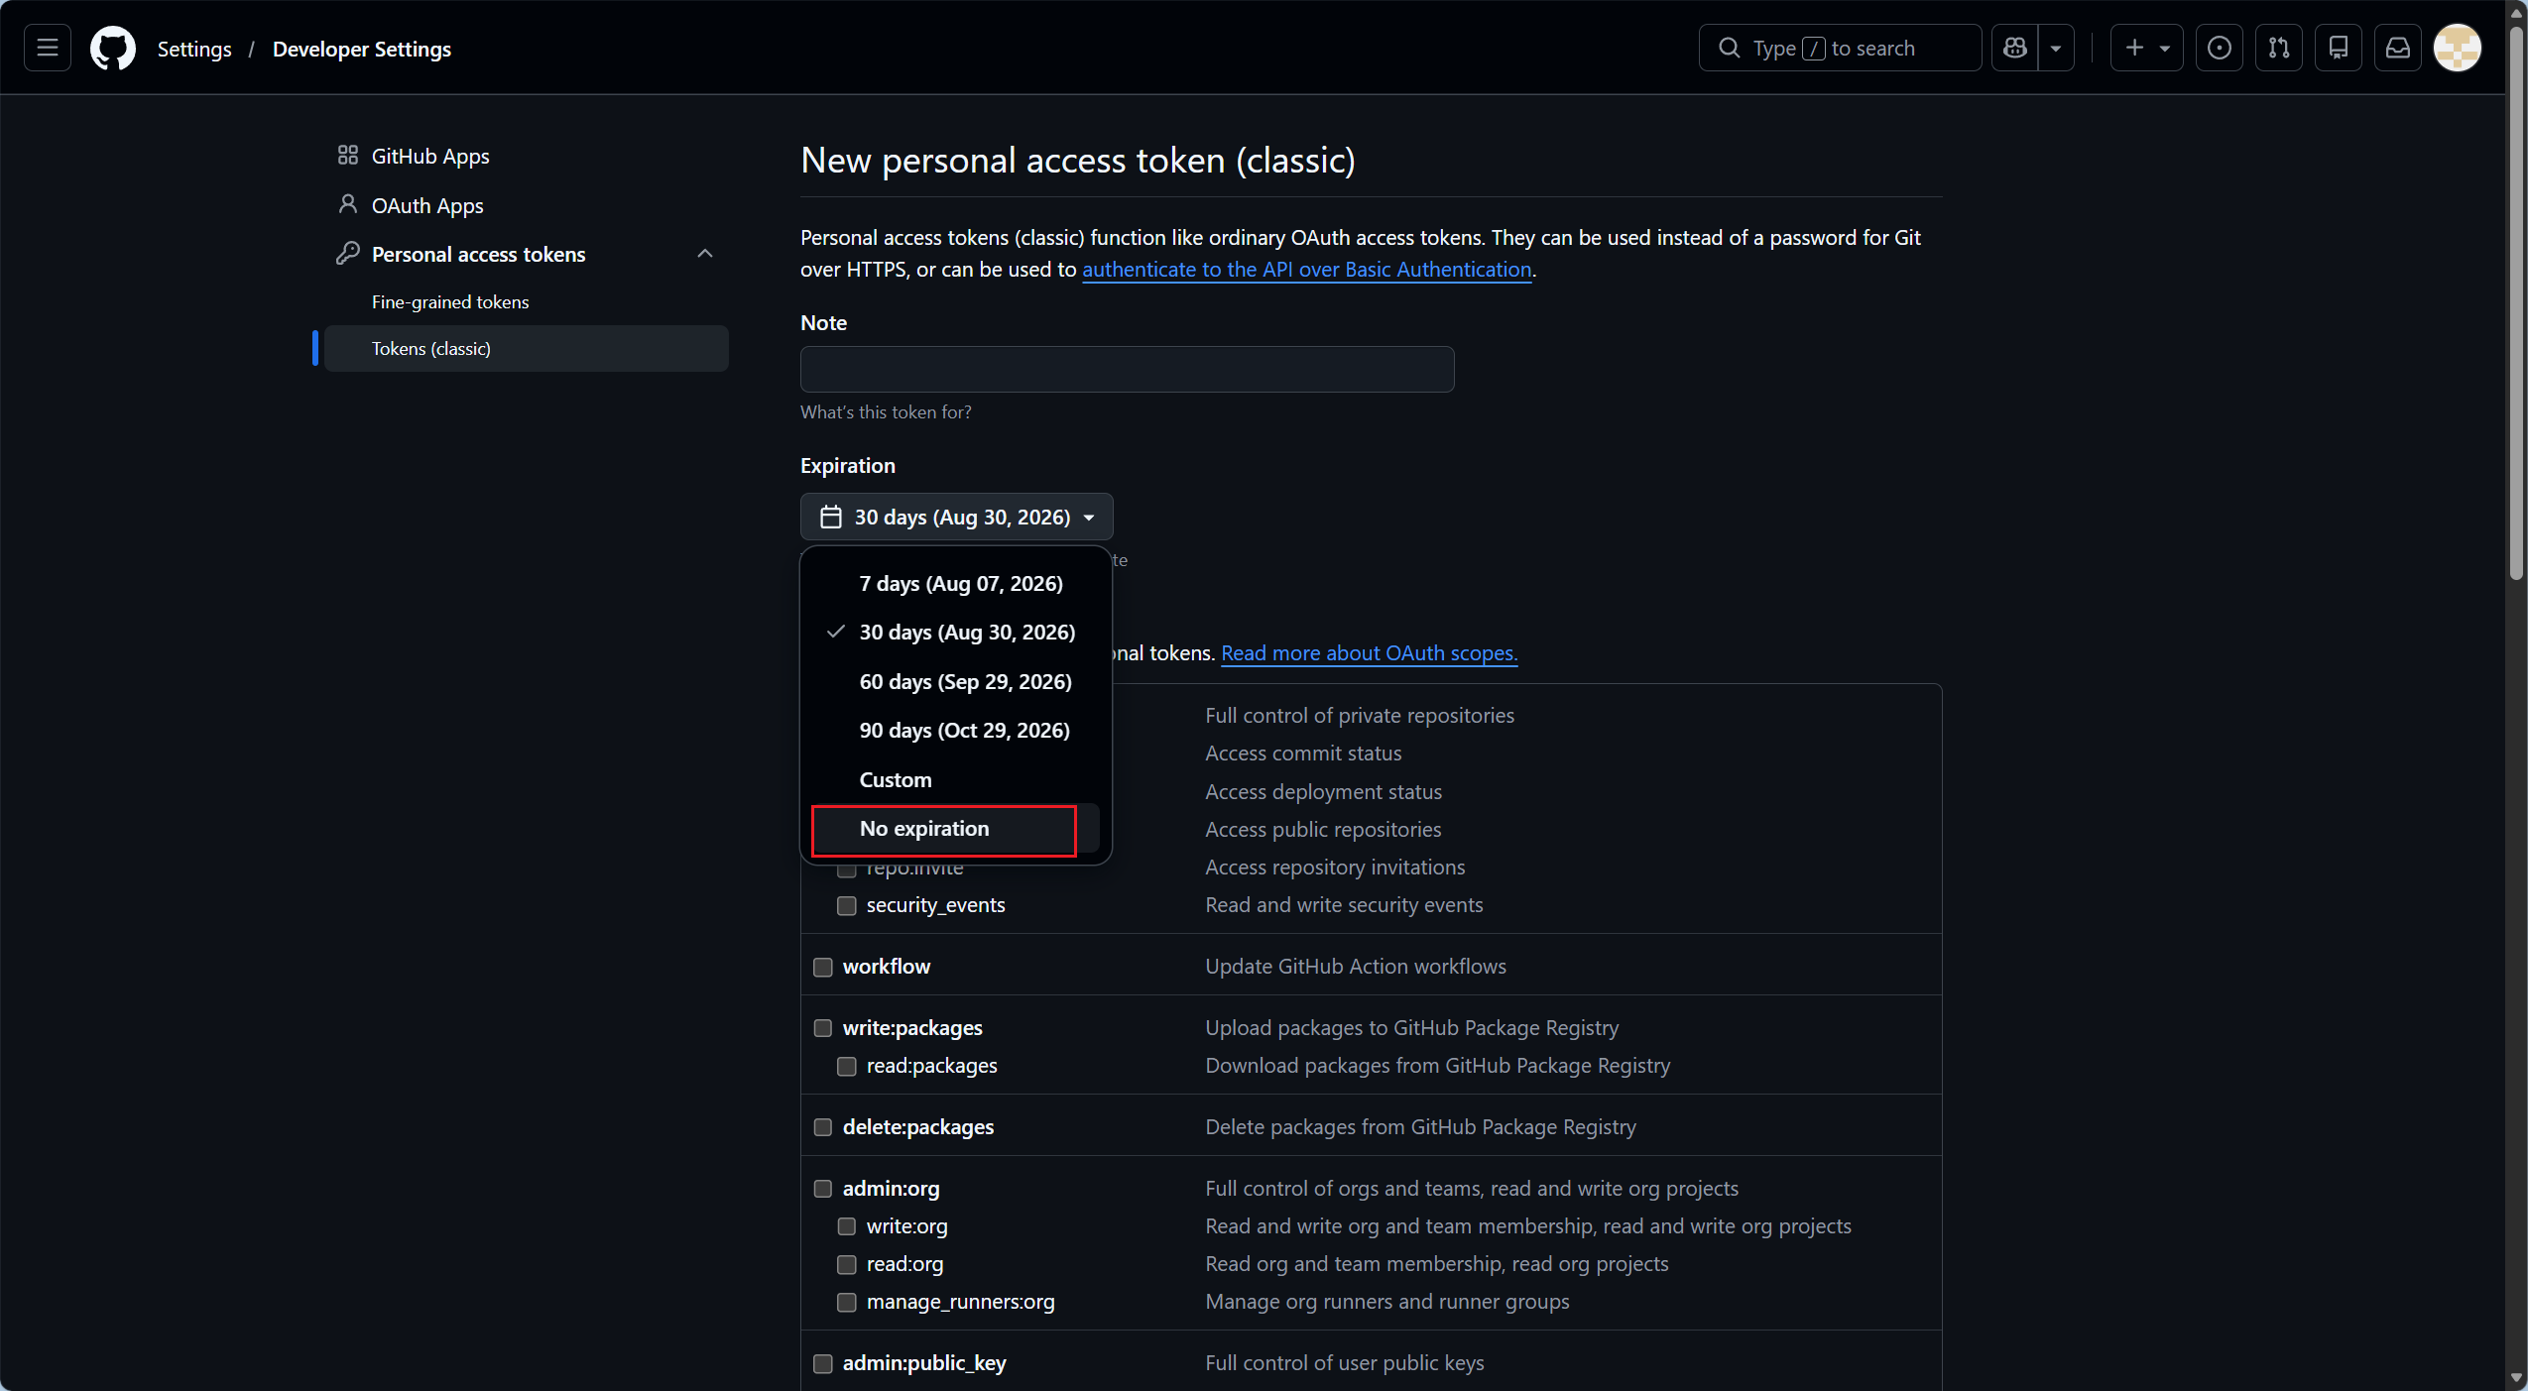Focus the Note text field
The width and height of the screenshot is (2528, 1391).
point(1128,369)
